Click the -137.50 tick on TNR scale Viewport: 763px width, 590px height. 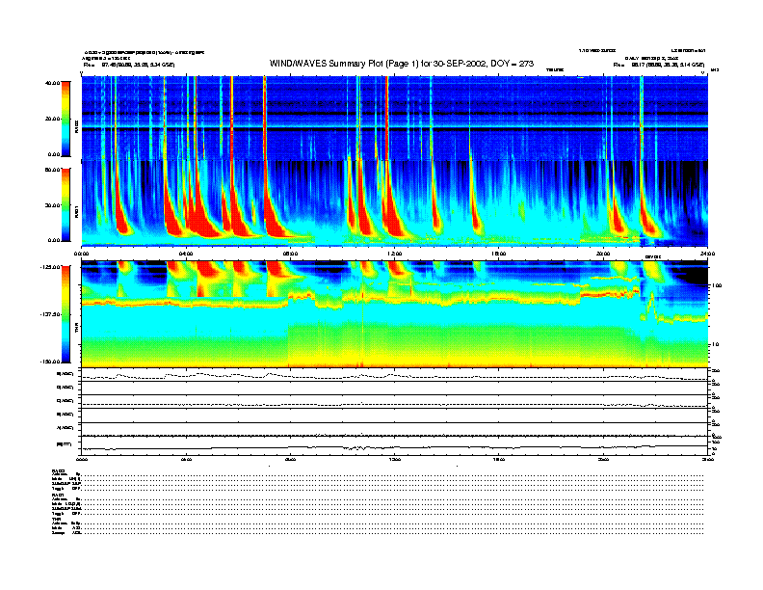pyautogui.click(x=50, y=314)
